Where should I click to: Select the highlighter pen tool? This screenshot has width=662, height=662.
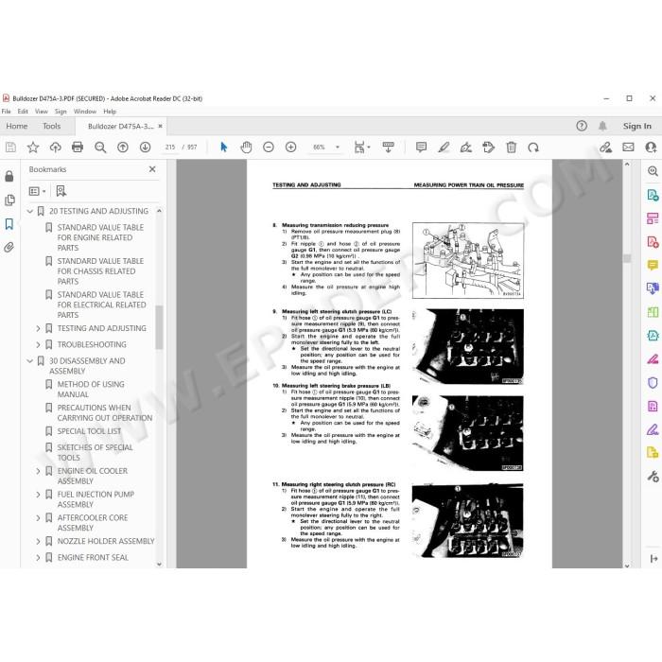[444, 148]
